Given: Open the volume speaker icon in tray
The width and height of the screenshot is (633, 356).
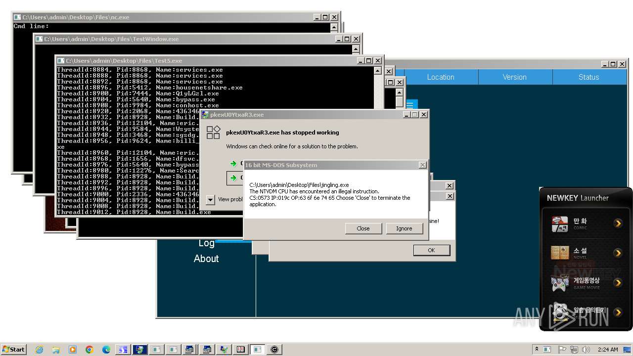Looking at the screenshot, I should point(587,350).
